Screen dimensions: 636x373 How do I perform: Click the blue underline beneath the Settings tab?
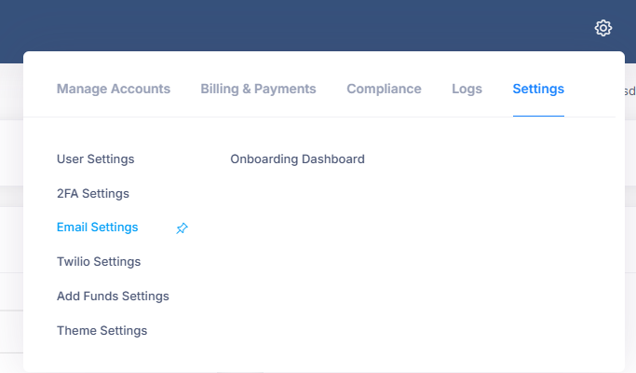click(x=538, y=116)
